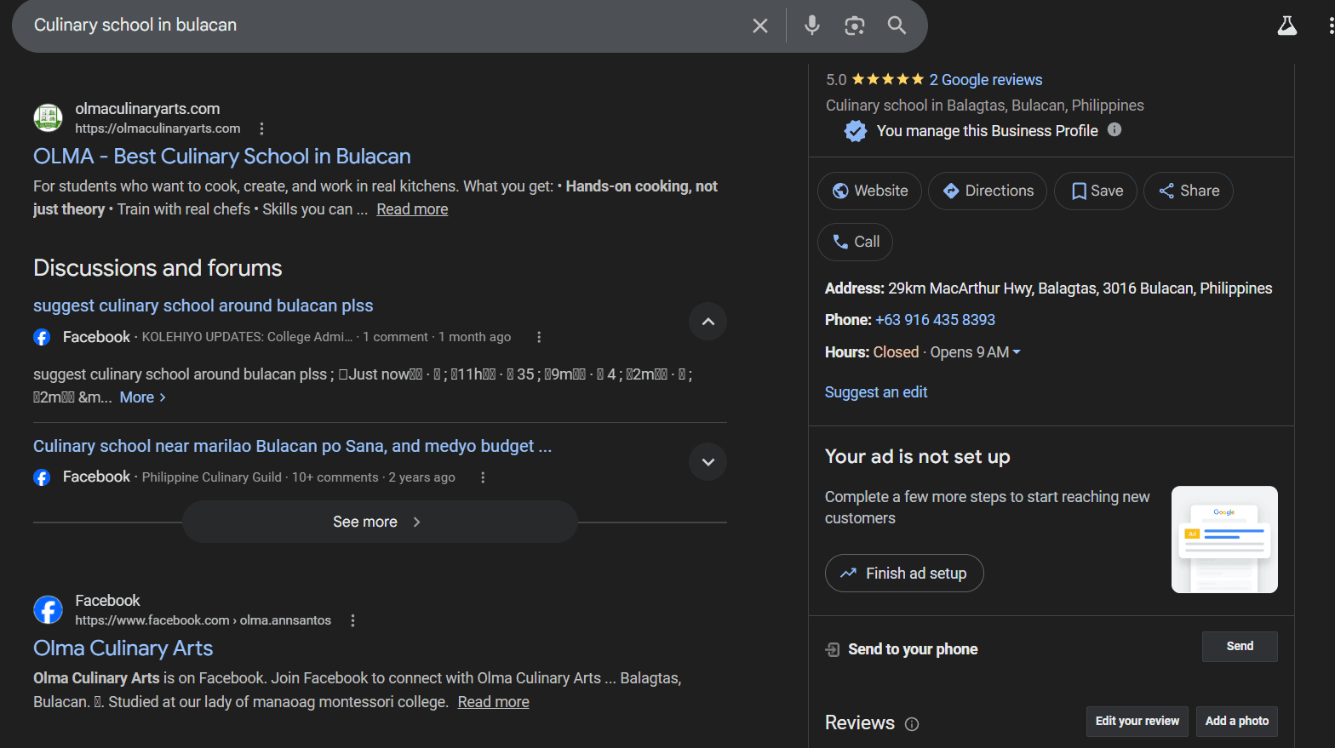Collapse the 'suggest culinary school around bulacan' discussion
This screenshot has width=1335, height=748.
point(708,322)
